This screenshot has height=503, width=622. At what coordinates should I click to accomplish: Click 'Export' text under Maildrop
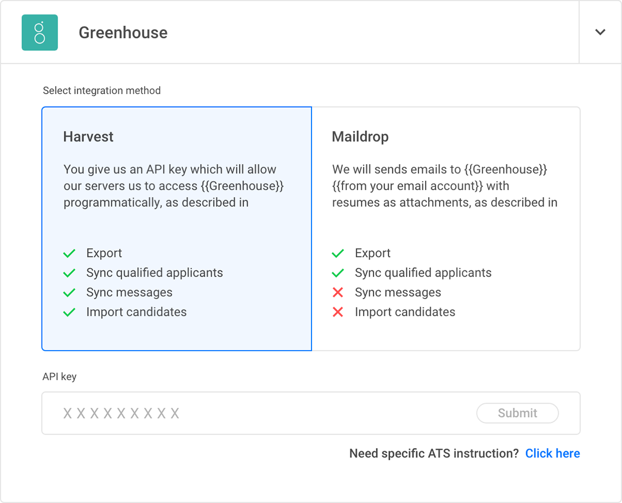coord(373,253)
